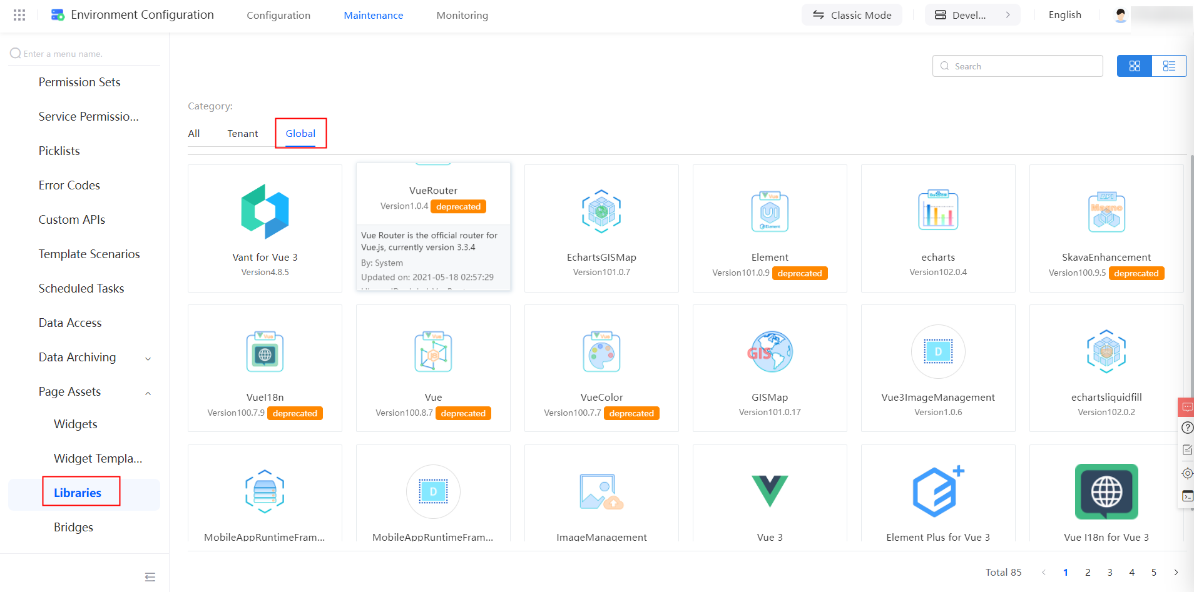Go to page 3
The height and width of the screenshot is (592, 1194).
[x=1110, y=572]
